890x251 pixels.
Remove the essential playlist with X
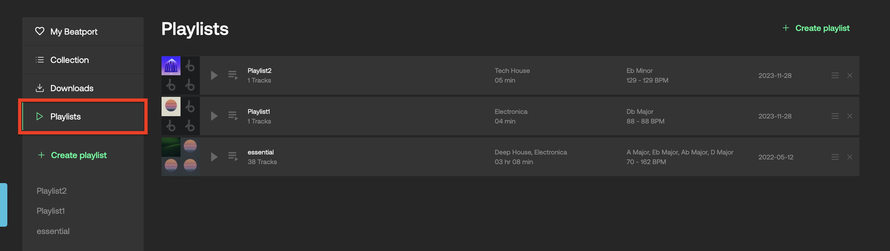click(850, 157)
